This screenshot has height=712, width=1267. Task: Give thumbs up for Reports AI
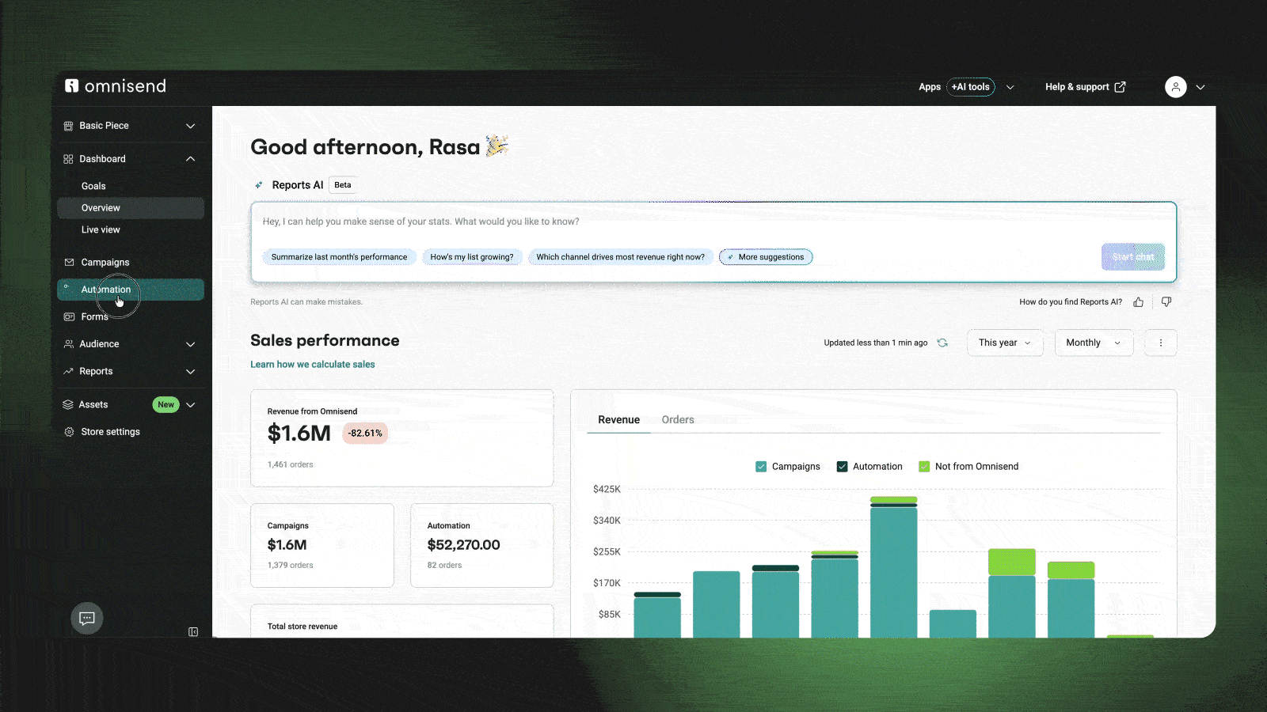click(x=1138, y=302)
